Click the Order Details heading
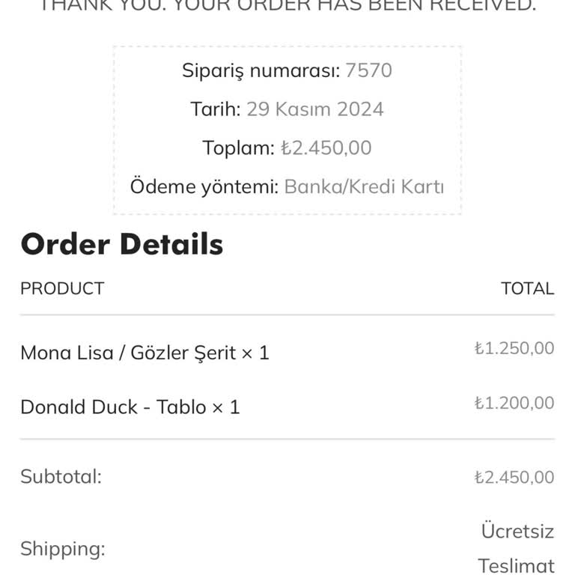The width and height of the screenshot is (575, 575). pyautogui.click(x=121, y=244)
